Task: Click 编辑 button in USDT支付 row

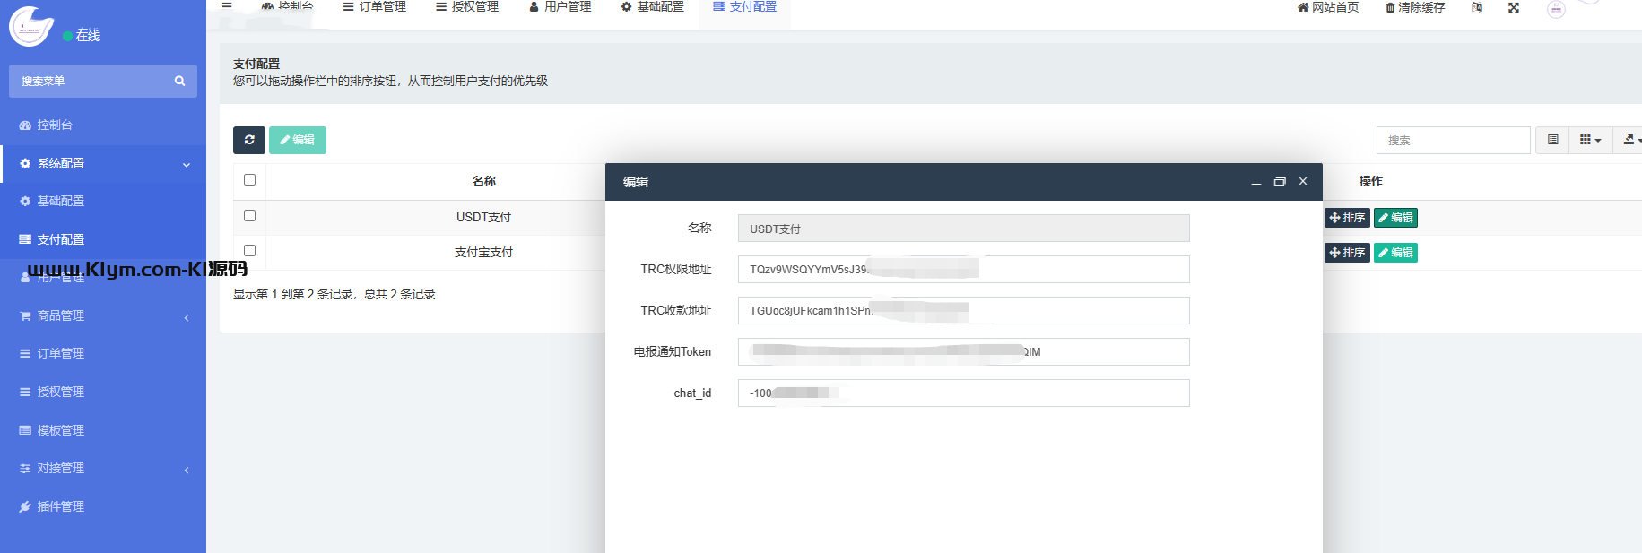Action: pos(1395,218)
